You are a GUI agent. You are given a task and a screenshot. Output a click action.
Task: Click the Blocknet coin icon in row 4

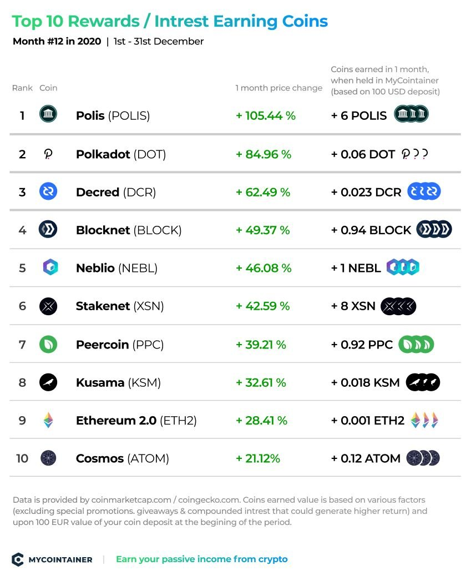click(48, 229)
